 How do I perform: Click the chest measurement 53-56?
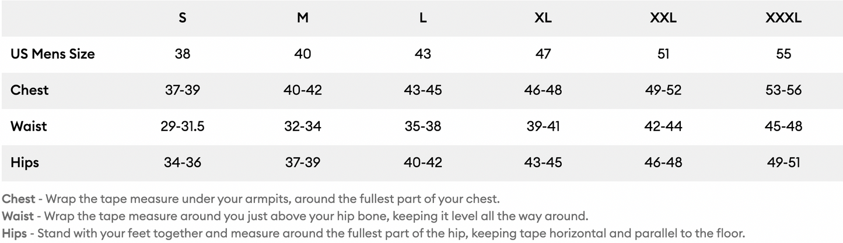point(783,90)
